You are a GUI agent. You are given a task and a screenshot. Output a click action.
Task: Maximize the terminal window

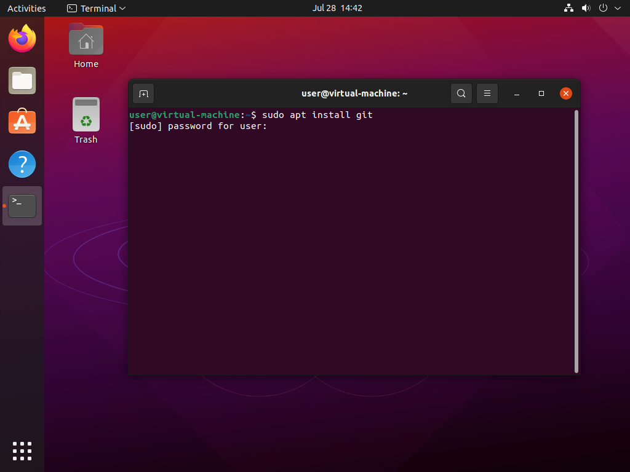541,93
